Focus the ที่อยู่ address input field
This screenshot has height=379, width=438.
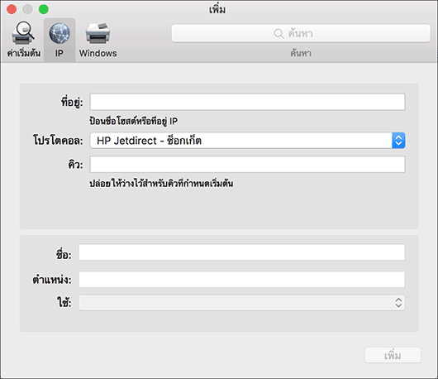(x=247, y=102)
